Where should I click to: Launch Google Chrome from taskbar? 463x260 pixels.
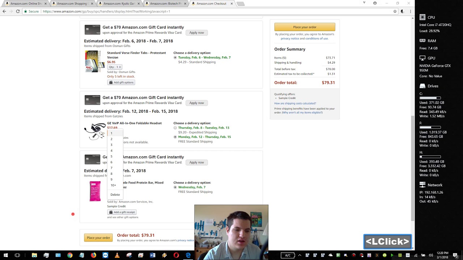click(70, 255)
